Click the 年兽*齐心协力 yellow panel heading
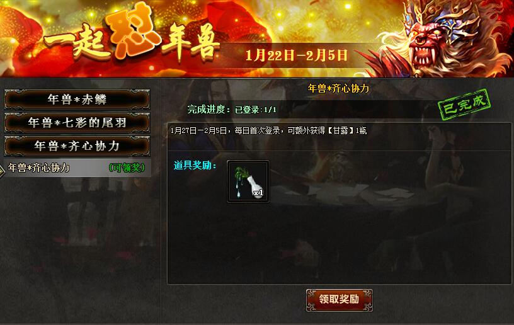This screenshot has height=325, width=514. [x=339, y=88]
